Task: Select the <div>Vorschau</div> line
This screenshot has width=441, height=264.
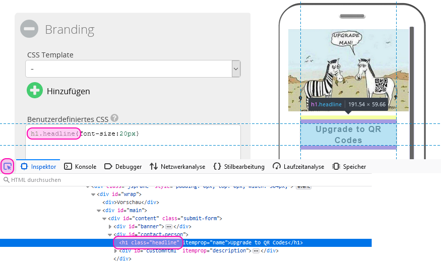Action: [x=131, y=203]
